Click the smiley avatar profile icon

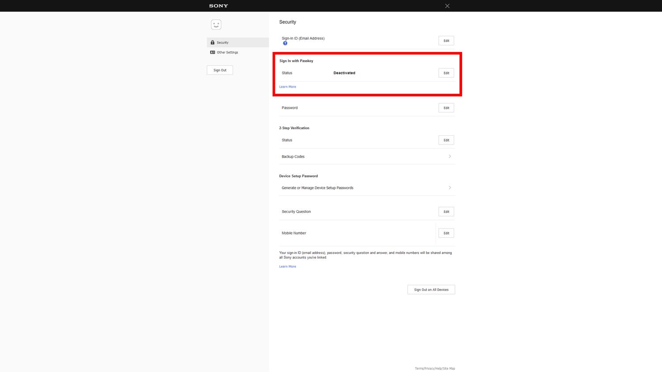pyautogui.click(x=216, y=25)
